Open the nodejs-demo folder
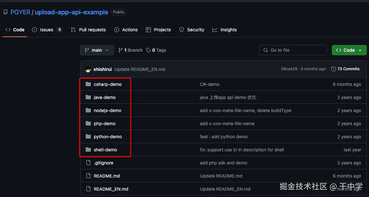 coord(107,110)
